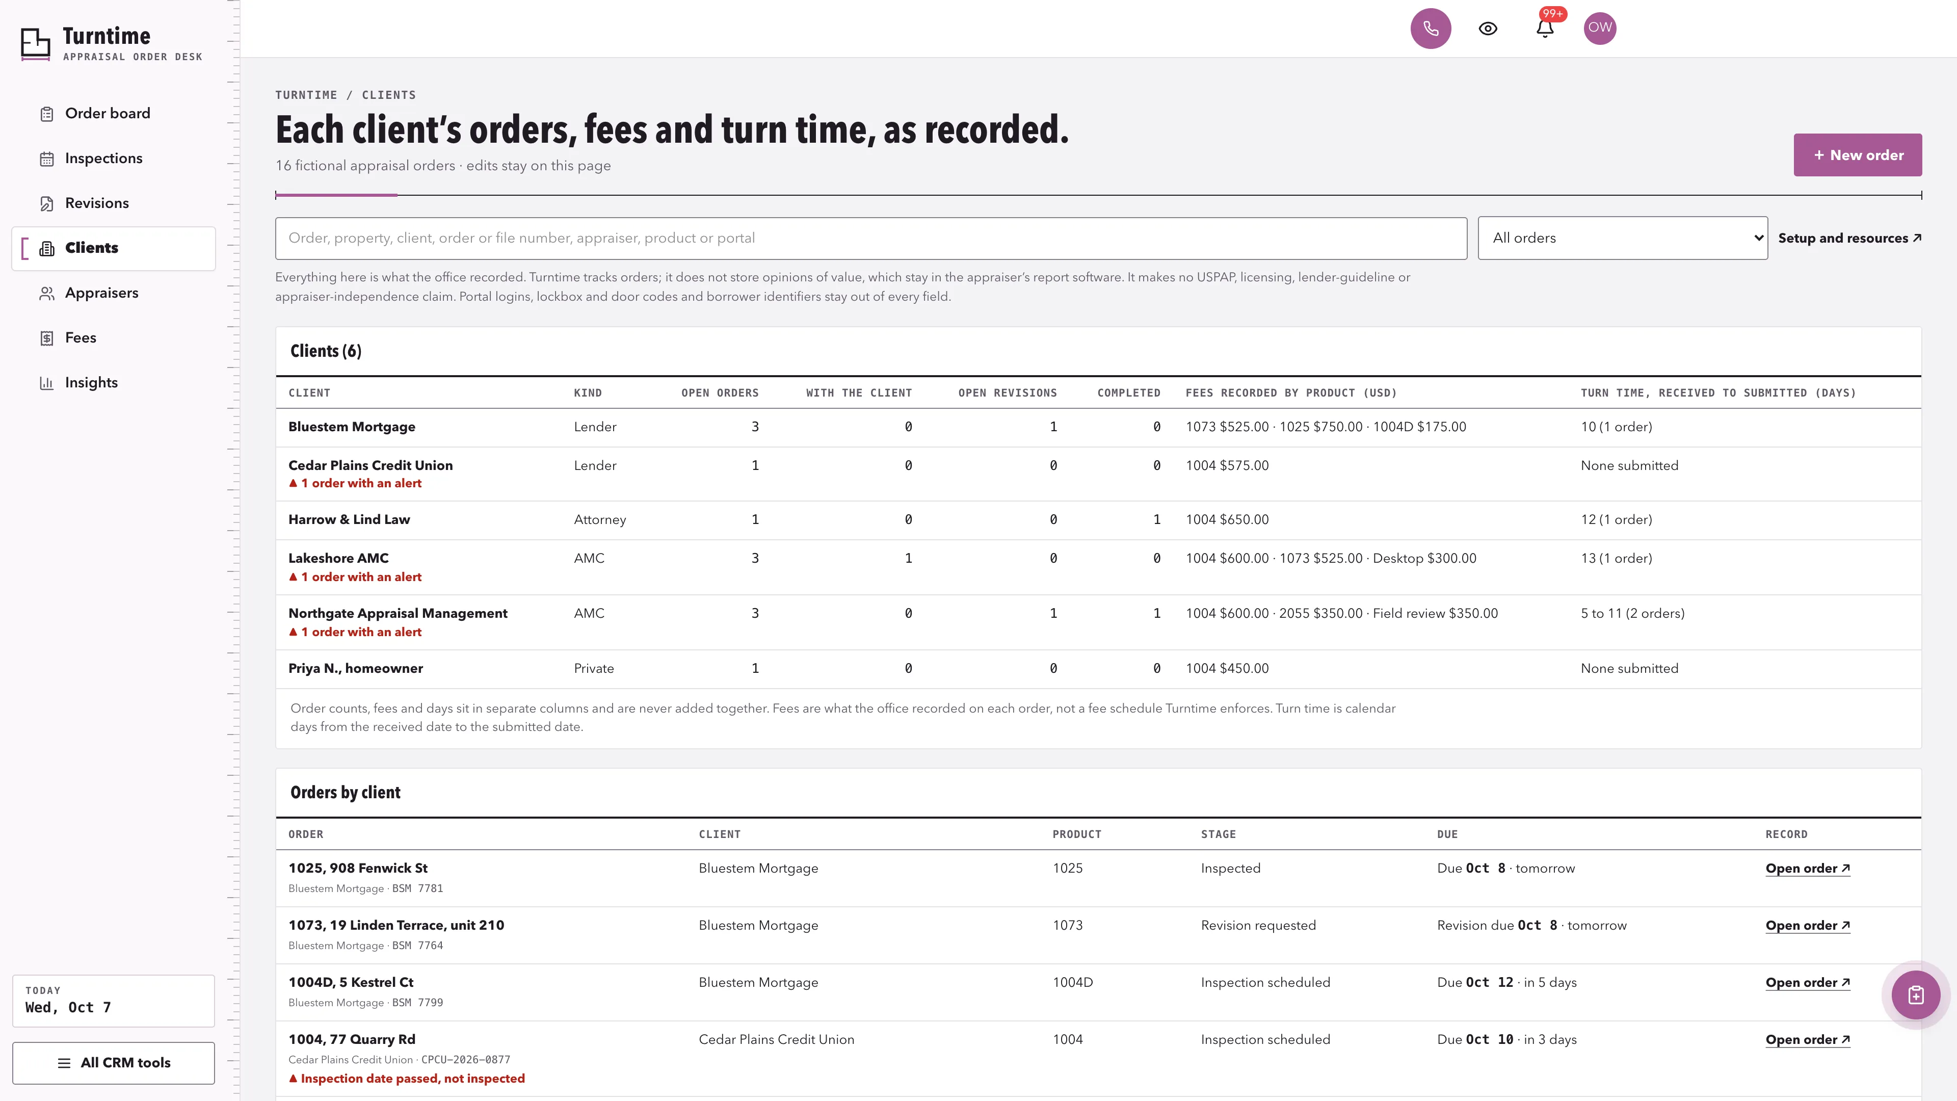
Task: Click the Turntime logo icon
Action: [35, 44]
